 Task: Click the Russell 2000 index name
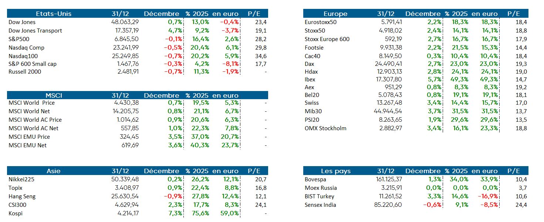[25, 72]
